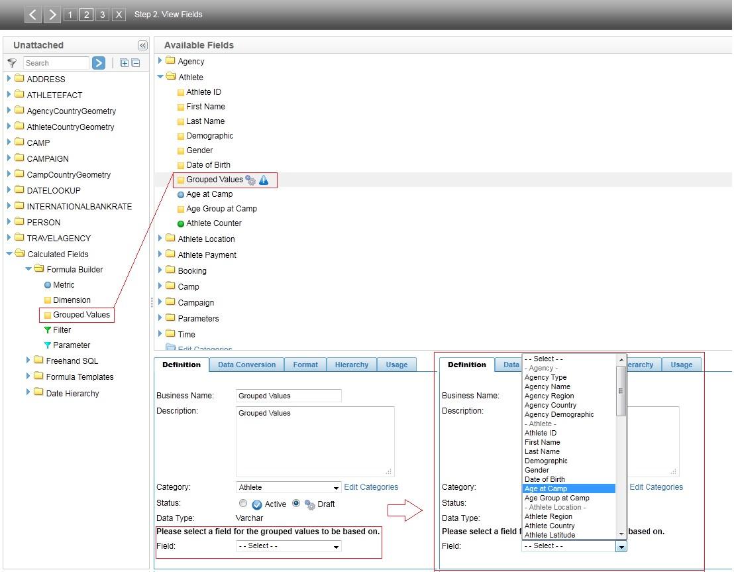Image resolution: width=734 pixels, height=572 pixels.
Task: Click the filter funnel icon beside Search
Action: point(12,63)
